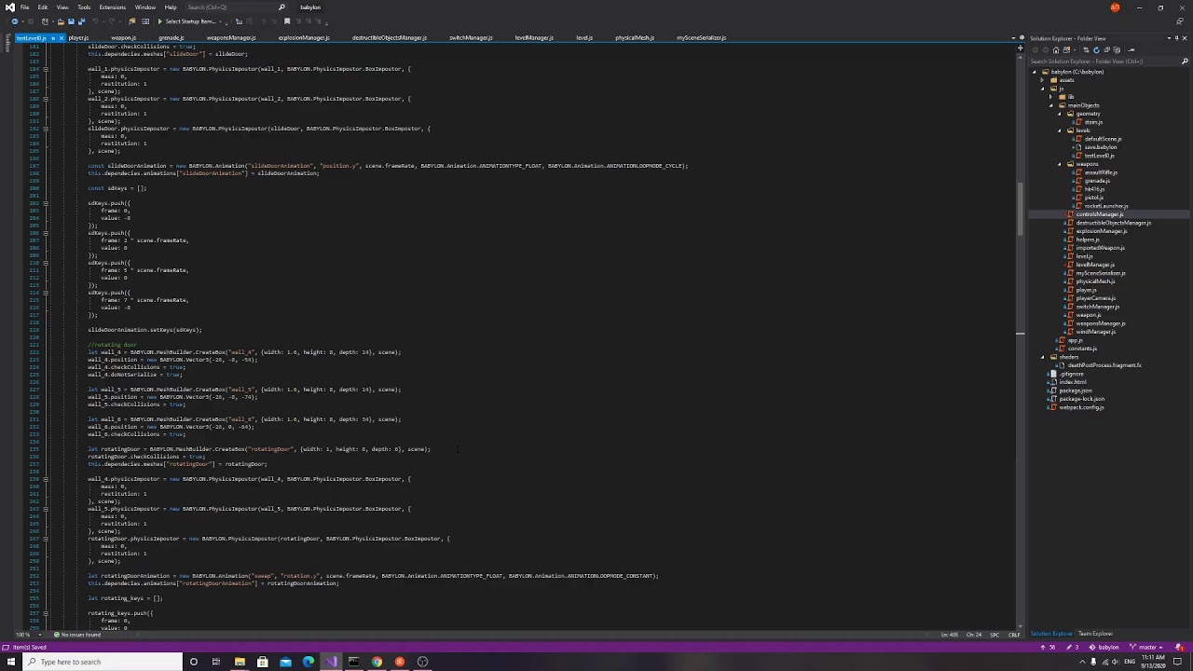Toggle auto-hide pin of Solution Explorer
1193x671 pixels.
pyautogui.click(x=1177, y=38)
